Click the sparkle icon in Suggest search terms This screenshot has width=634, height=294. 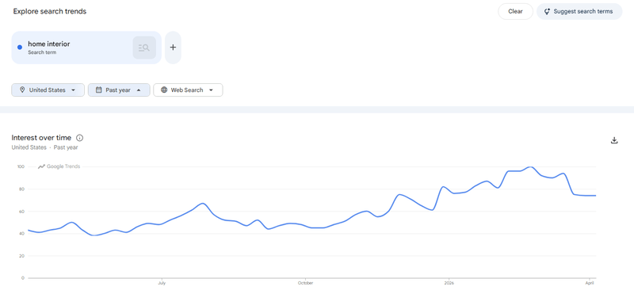click(x=547, y=11)
